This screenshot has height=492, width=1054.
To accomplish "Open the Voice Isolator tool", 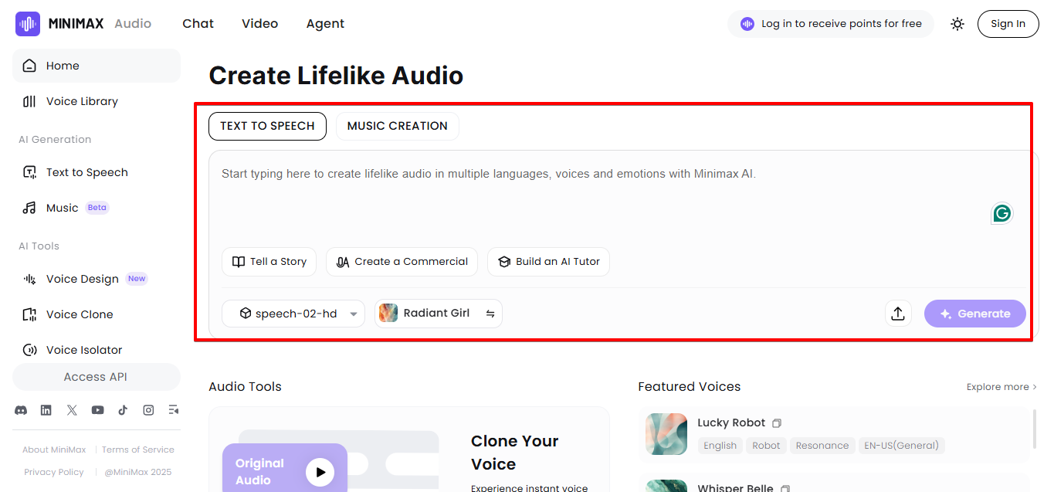I will tap(83, 349).
